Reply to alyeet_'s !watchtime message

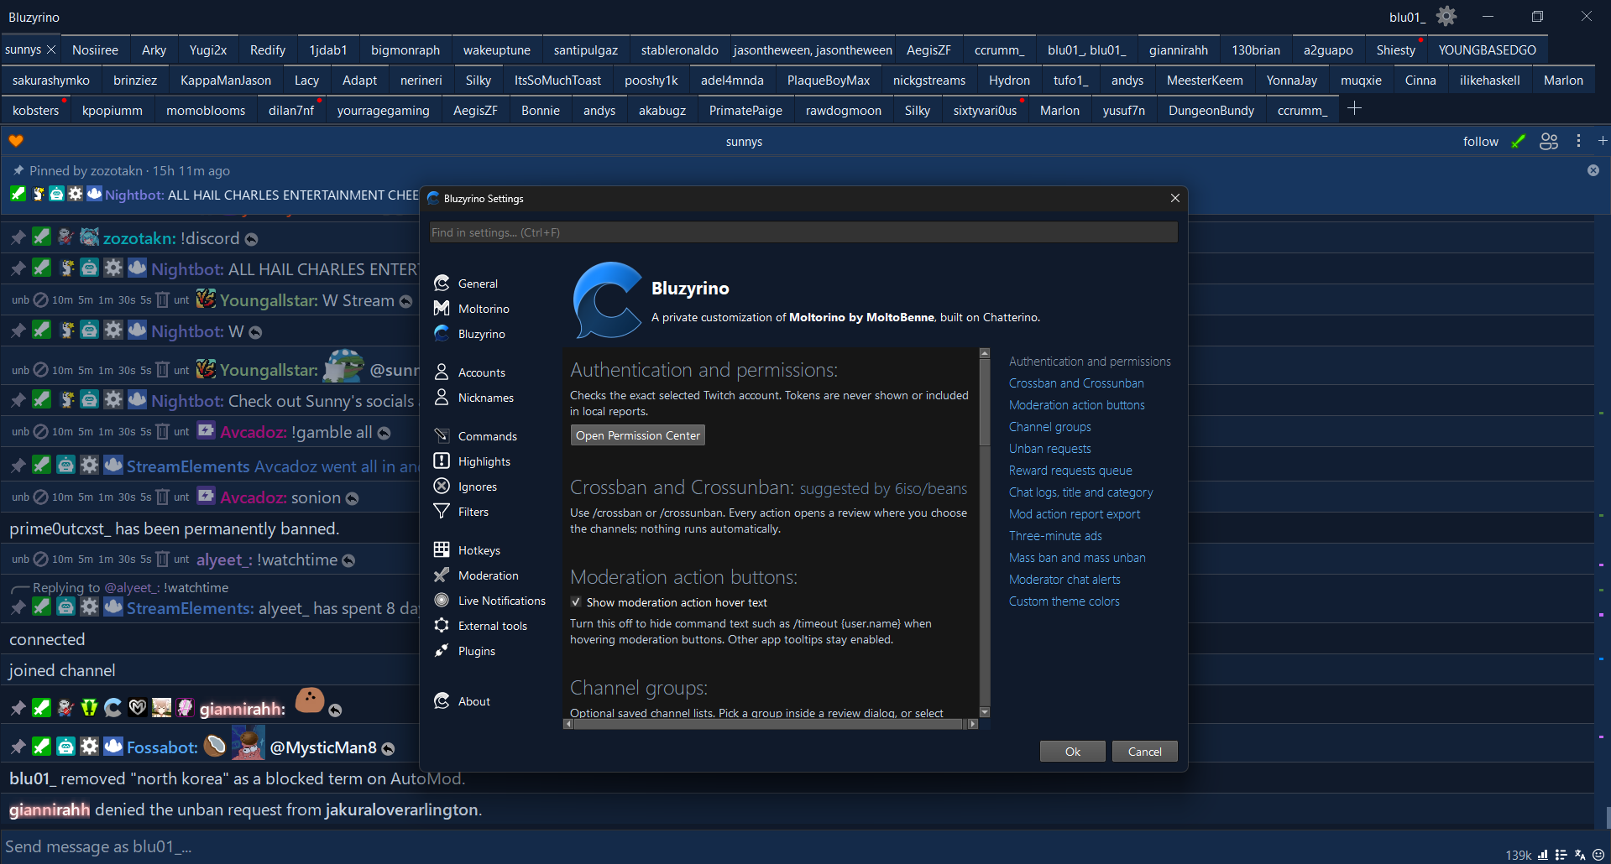click(349, 560)
